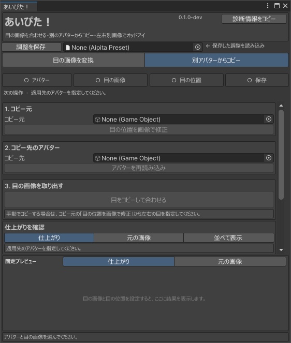Screen dimensions: 291x343
Task: Select 元の画像 in 固定プレビュー
Action: click(x=230, y=262)
